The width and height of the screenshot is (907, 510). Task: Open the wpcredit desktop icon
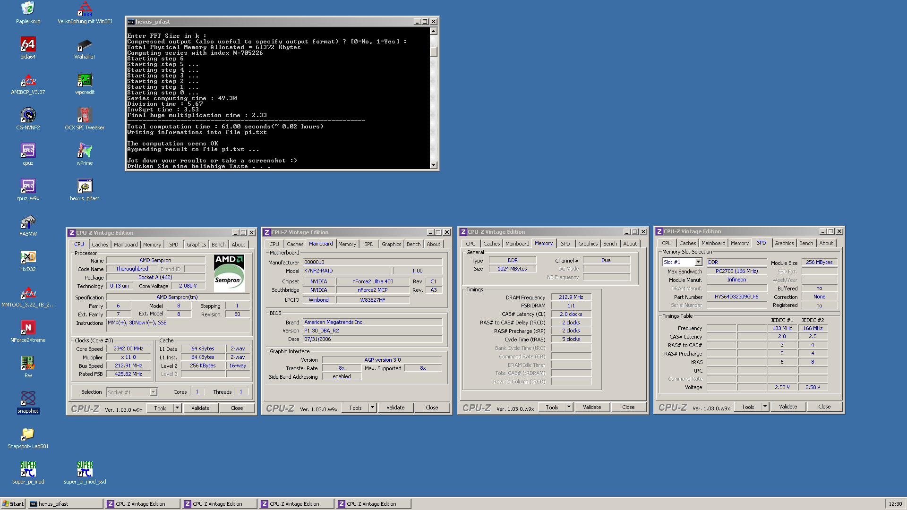(x=85, y=79)
